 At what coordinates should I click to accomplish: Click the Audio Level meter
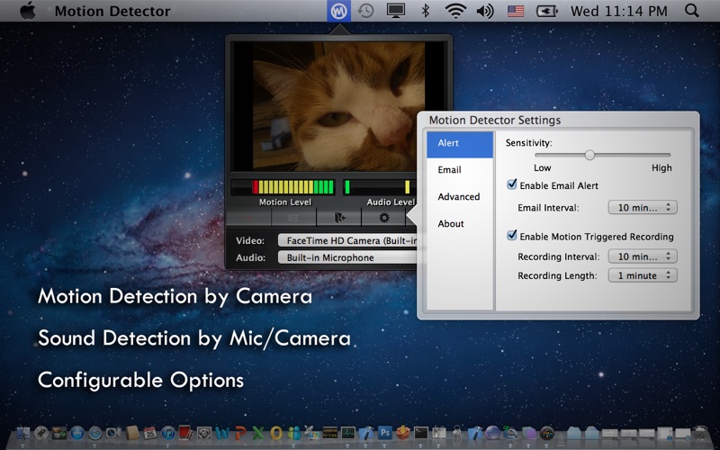point(379,187)
